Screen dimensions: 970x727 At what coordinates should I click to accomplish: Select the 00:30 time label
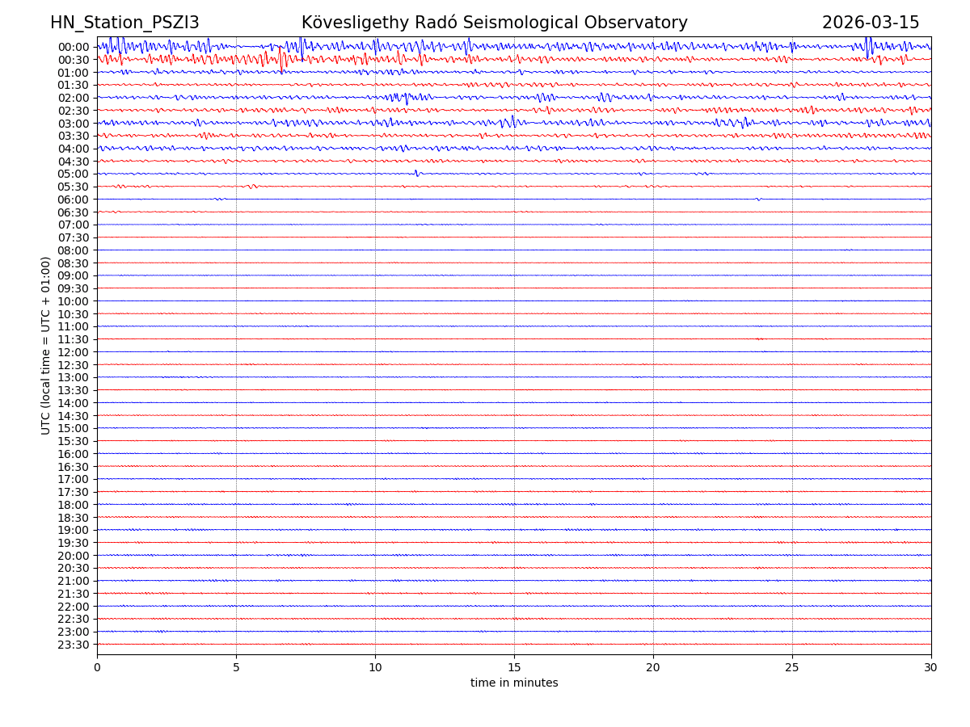(x=73, y=60)
